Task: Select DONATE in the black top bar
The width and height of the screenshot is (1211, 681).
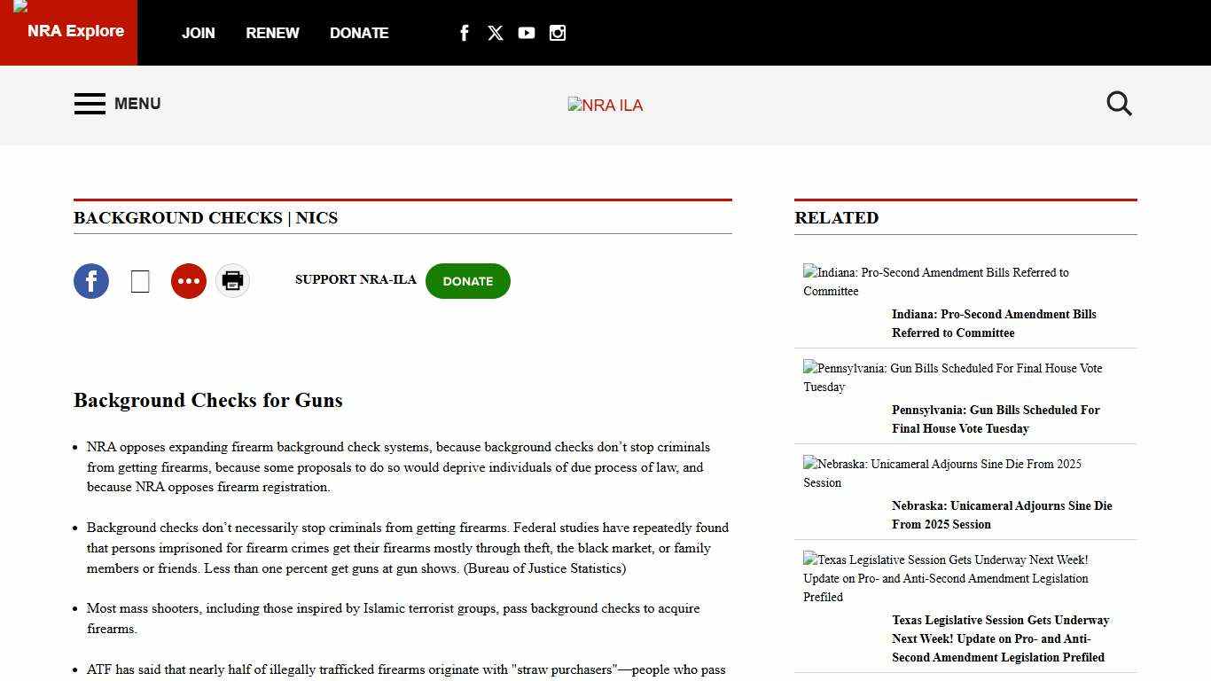Action: pyautogui.click(x=359, y=33)
